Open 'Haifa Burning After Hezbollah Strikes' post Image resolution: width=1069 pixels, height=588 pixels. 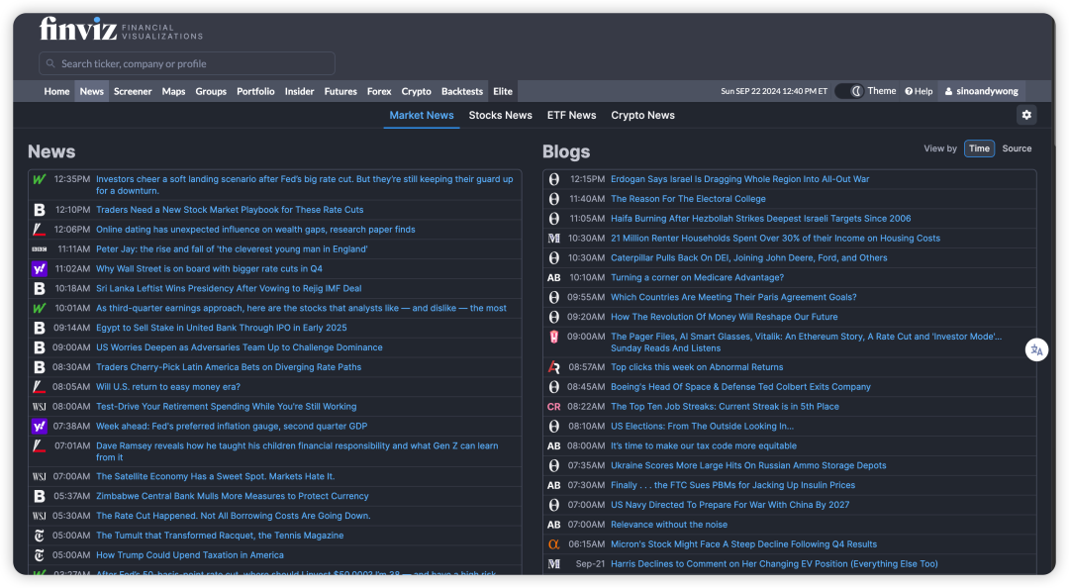pyautogui.click(x=761, y=219)
